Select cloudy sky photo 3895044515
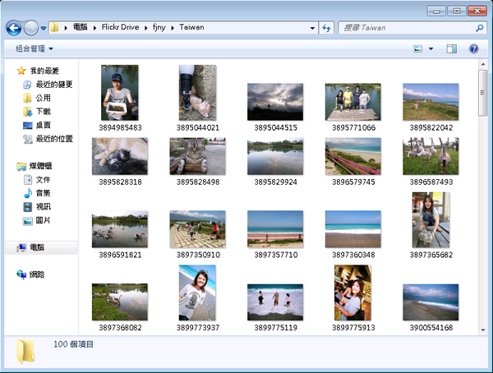493x373 pixels. (x=275, y=102)
